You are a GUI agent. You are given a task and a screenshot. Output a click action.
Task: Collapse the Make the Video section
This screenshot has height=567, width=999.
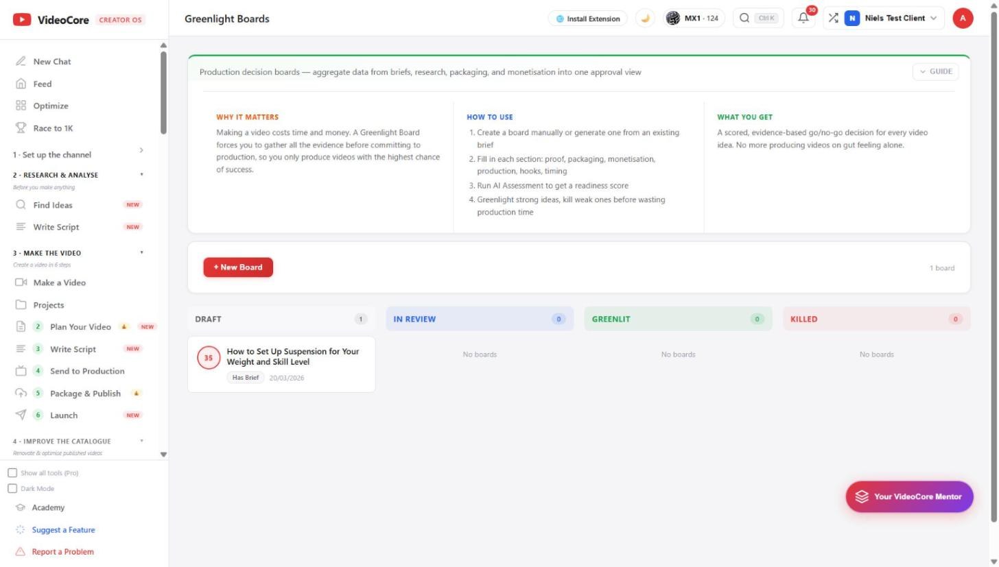point(79,253)
